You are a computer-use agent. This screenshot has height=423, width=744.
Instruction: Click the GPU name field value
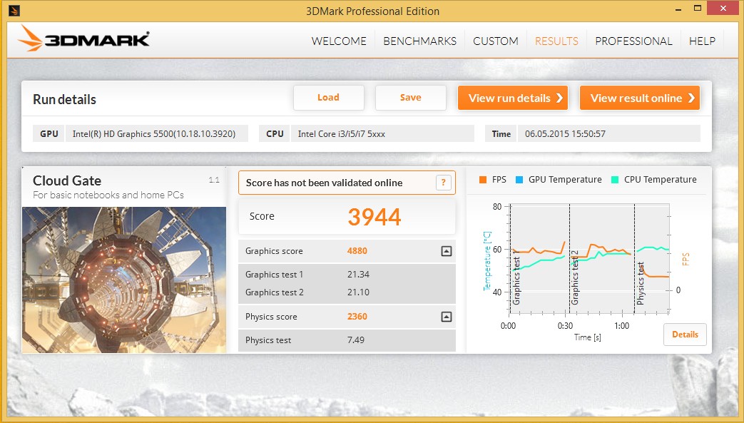(157, 134)
